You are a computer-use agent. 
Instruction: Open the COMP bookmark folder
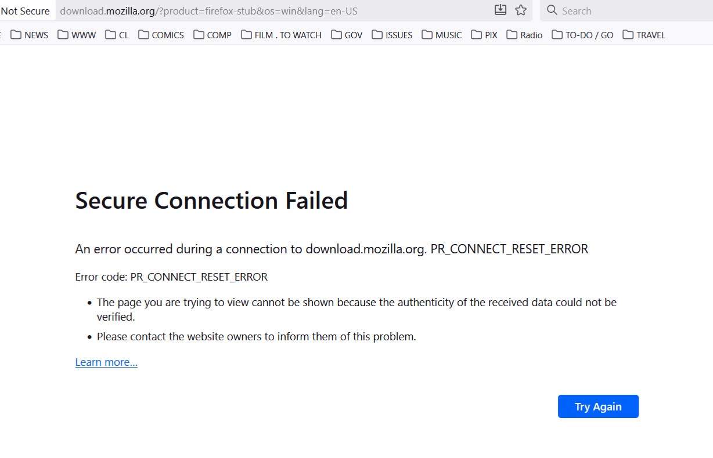pos(212,35)
